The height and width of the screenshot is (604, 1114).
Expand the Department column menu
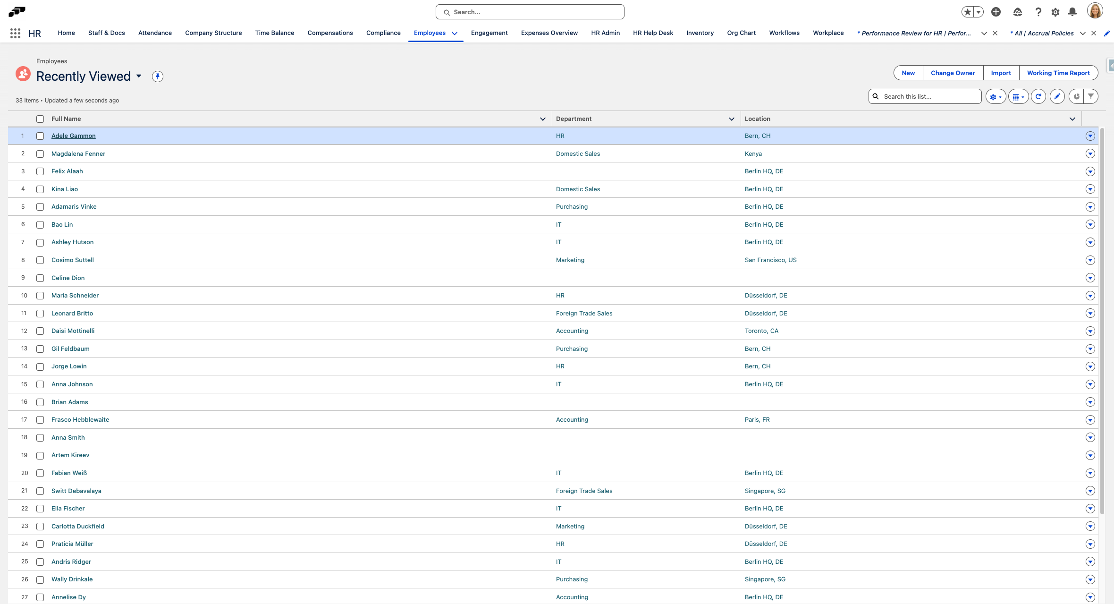(731, 119)
